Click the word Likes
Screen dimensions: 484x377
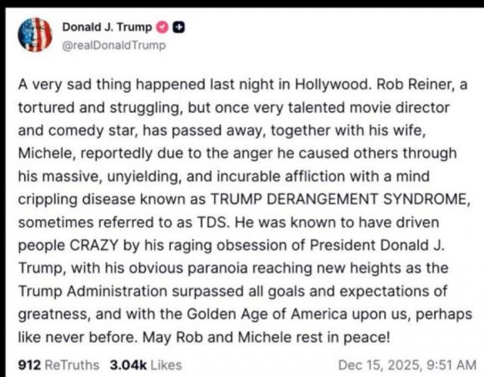[x=166, y=364]
